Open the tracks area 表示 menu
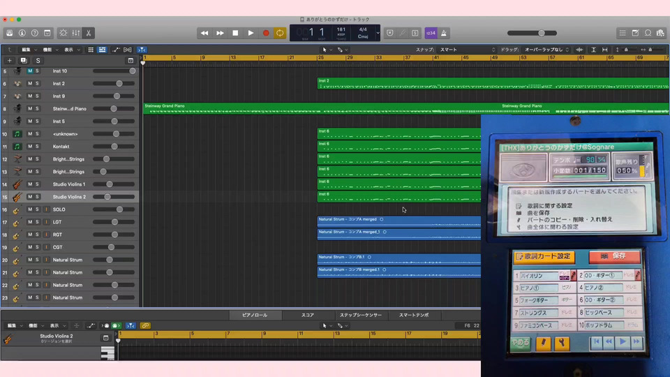This screenshot has width=670, height=377. (72, 50)
